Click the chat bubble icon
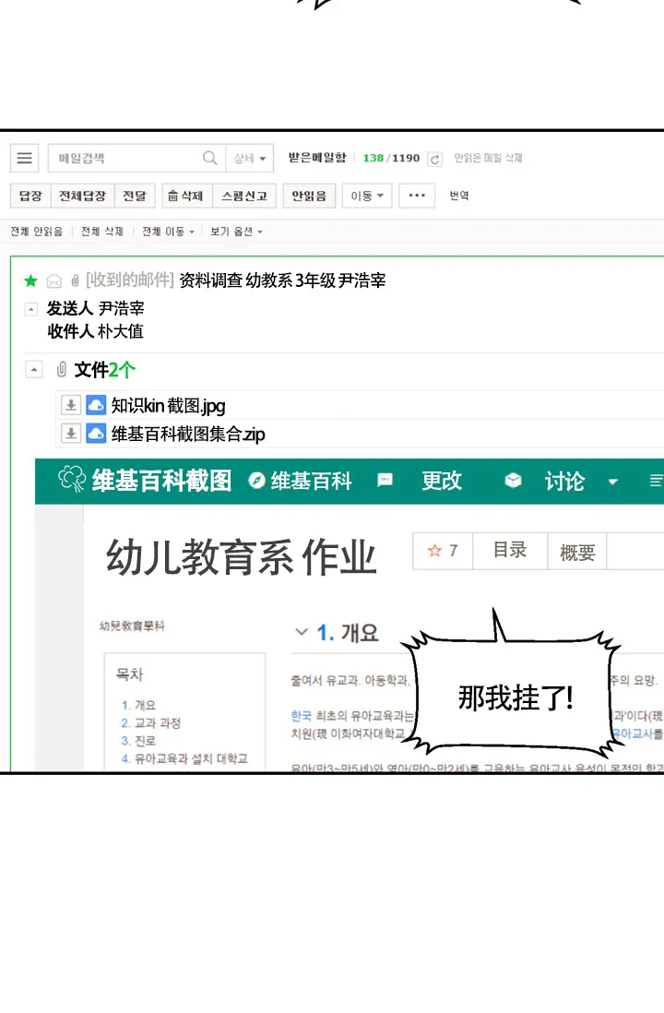 (x=385, y=480)
